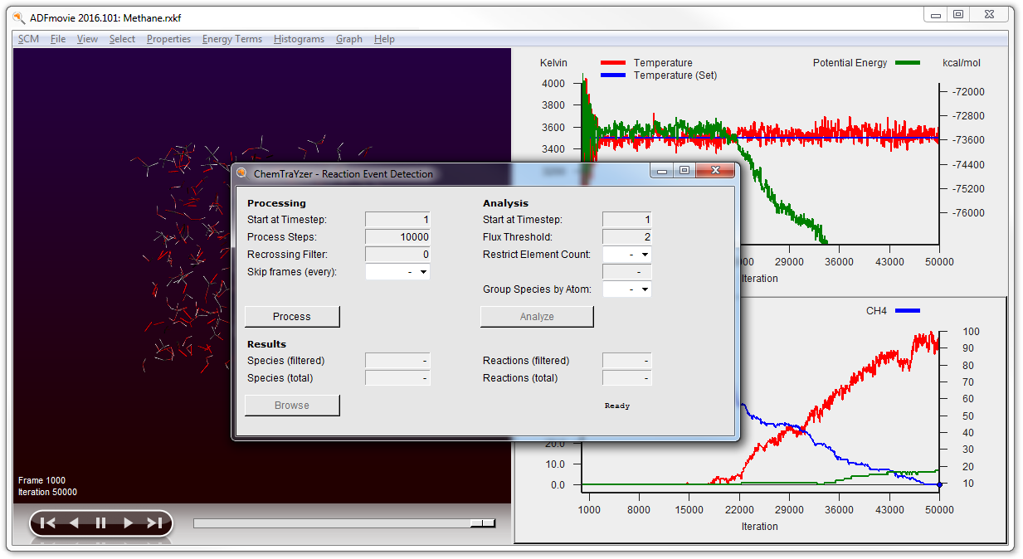1023x559 pixels.
Task: Click blue CH4 legend swatch
Action: [908, 311]
